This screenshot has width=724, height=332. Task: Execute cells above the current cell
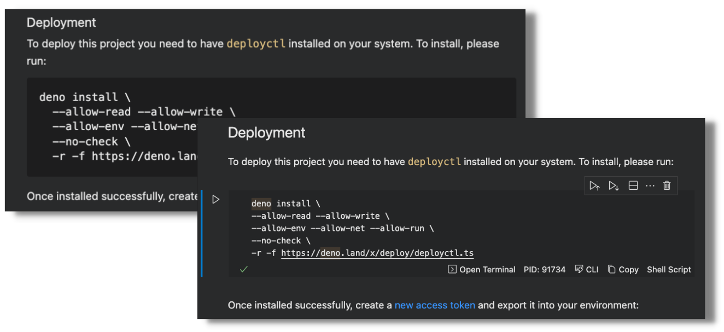pyautogui.click(x=595, y=185)
